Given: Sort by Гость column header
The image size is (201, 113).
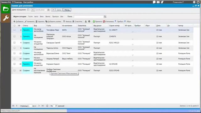Looking at the screenshot, I should tap(53, 26).
